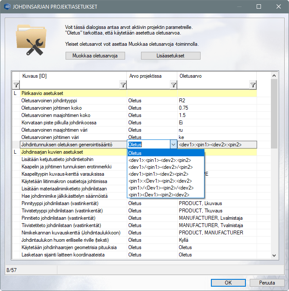This screenshot has width=289, height=291.
Task: Select the <pin1><Dev1>-<pin2><dev2> list entry
Action: (x=160, y=195)
